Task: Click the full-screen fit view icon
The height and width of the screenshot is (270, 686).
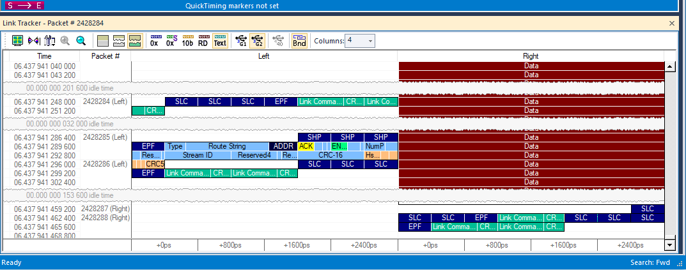Action: tap(17, 41)
